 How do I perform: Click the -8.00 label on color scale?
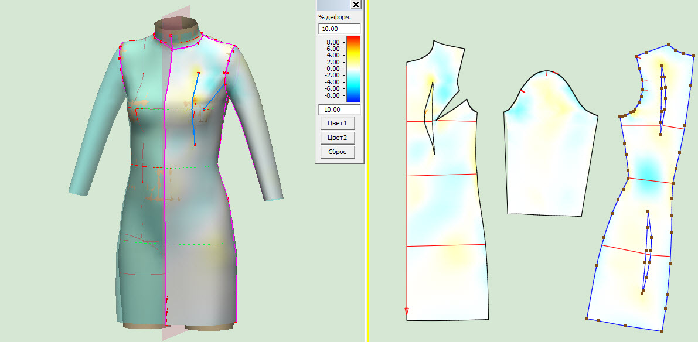[332, 95]
